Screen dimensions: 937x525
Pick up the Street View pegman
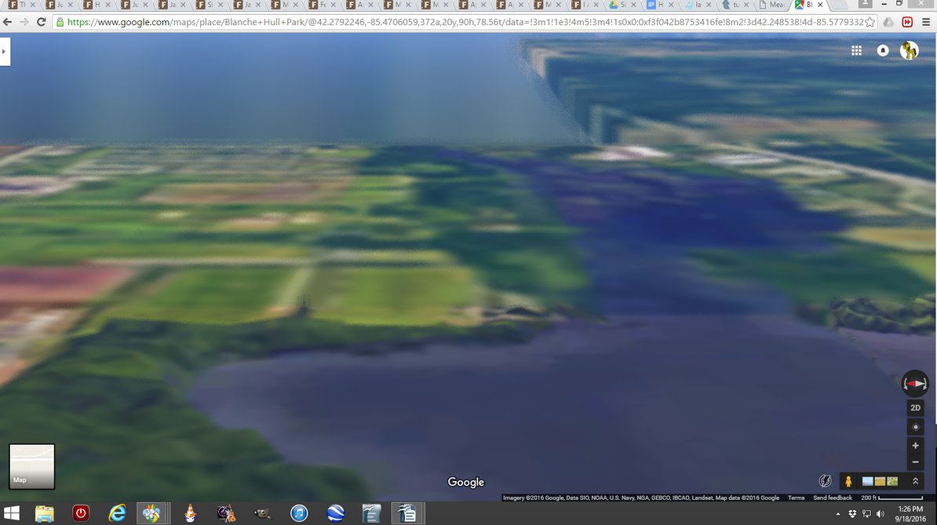coord(848,481)
